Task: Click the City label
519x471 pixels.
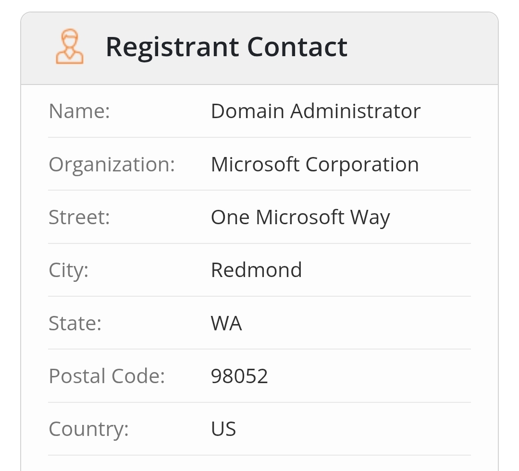Action: click(x=69, y=270)
